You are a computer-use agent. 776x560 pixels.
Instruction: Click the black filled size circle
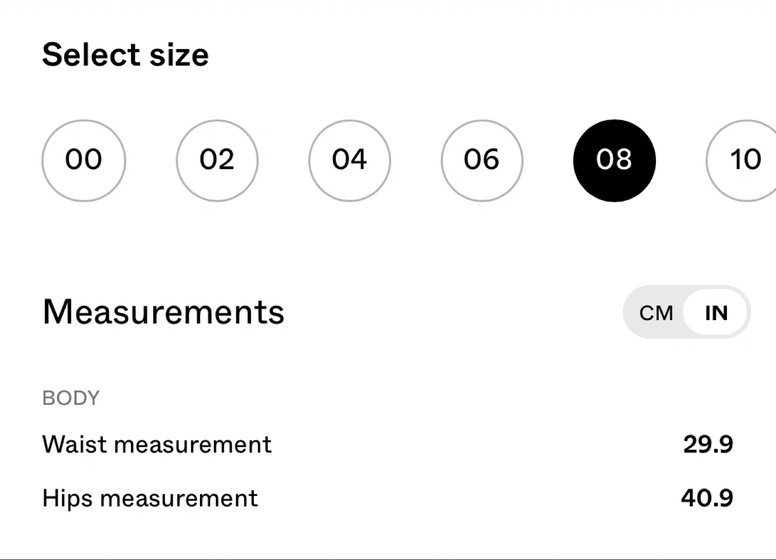click(614, 160)
